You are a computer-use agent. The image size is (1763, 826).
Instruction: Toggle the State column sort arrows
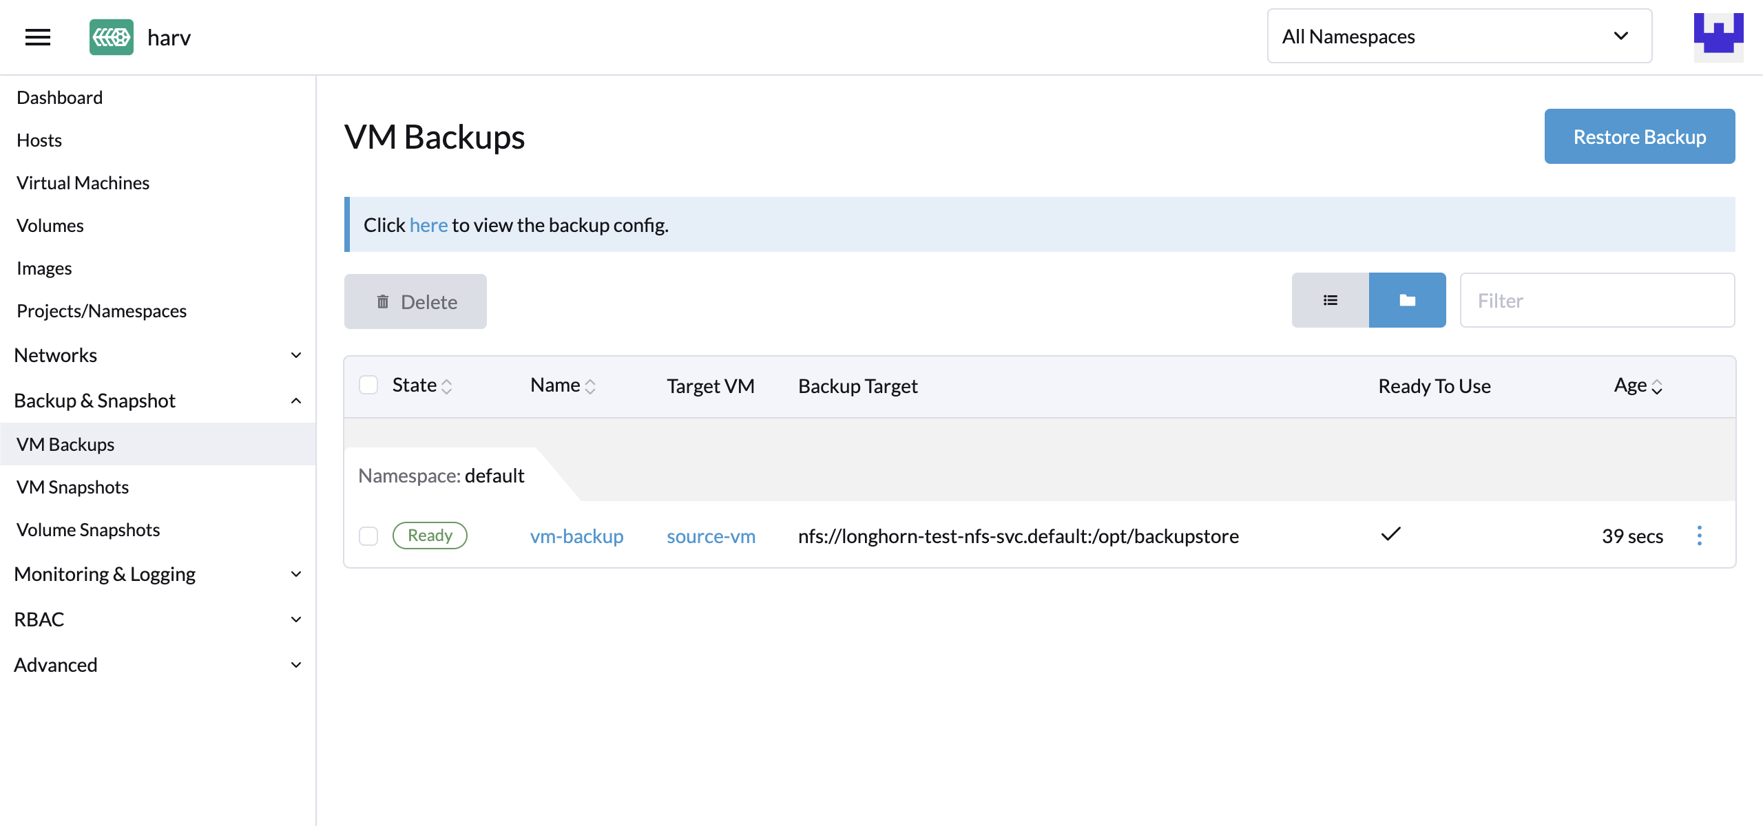point(448,385)
